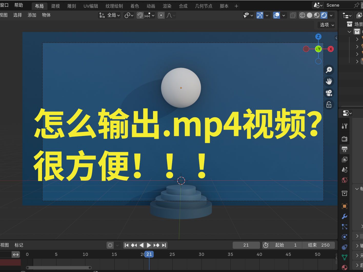Click the 结束 frame field showing 250

tap(319, 245)
